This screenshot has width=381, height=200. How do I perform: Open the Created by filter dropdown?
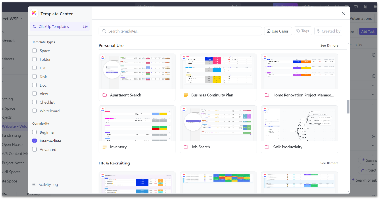pyautogui.click(x=329, y=31)
